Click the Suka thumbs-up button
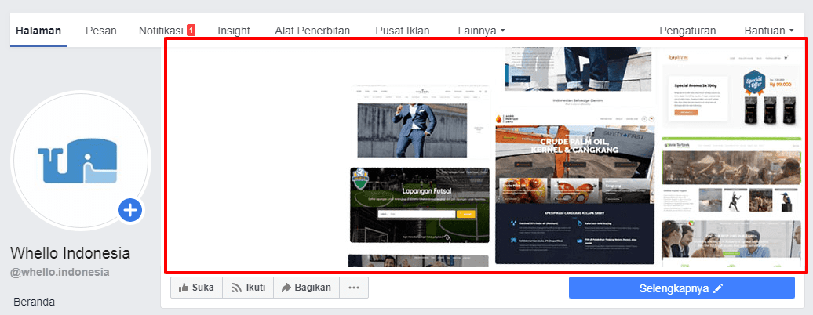Screen dimensions: 813x315 [x=196, y=288]
